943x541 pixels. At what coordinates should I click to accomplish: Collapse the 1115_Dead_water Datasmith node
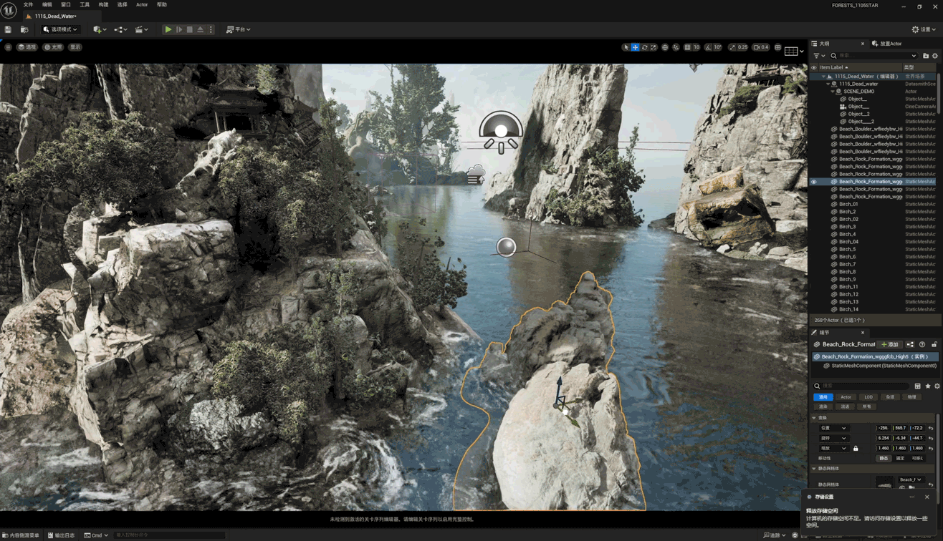click(828, 84)
